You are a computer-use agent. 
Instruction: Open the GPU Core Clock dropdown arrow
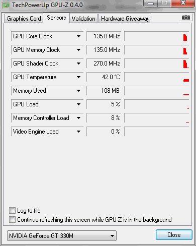pyautogui.click(x=78, y=36)
